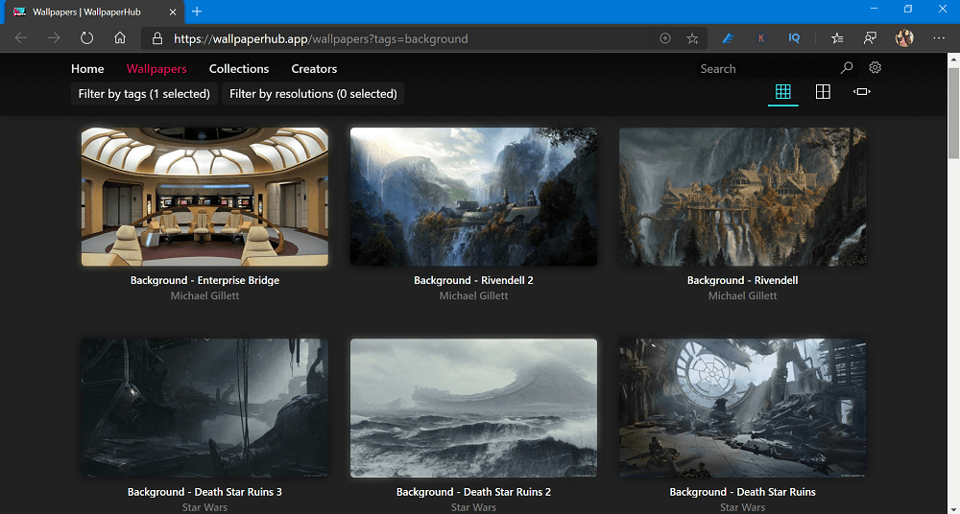Click the install app plus icon

tap(665, 38)
